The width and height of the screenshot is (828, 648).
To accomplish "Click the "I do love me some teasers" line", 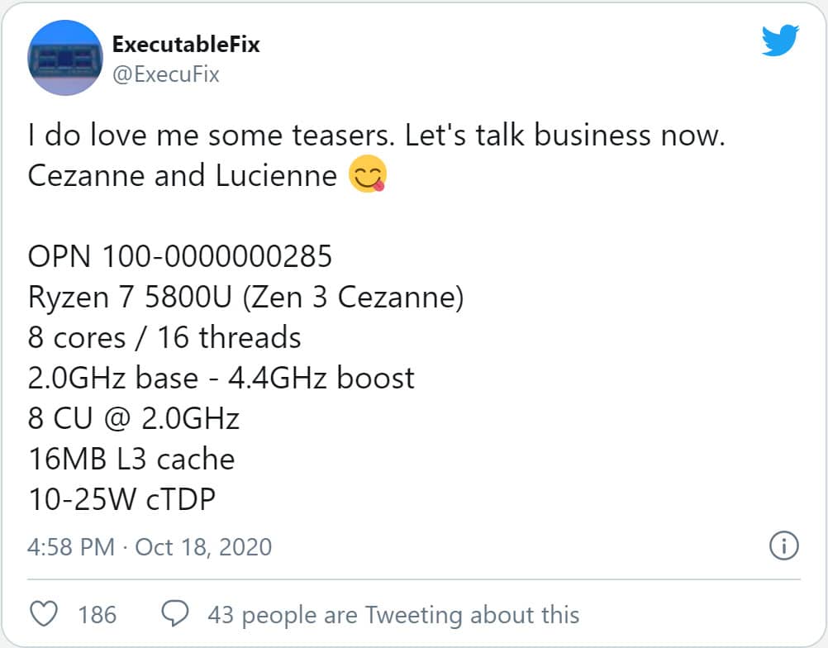I will (377, 135).
